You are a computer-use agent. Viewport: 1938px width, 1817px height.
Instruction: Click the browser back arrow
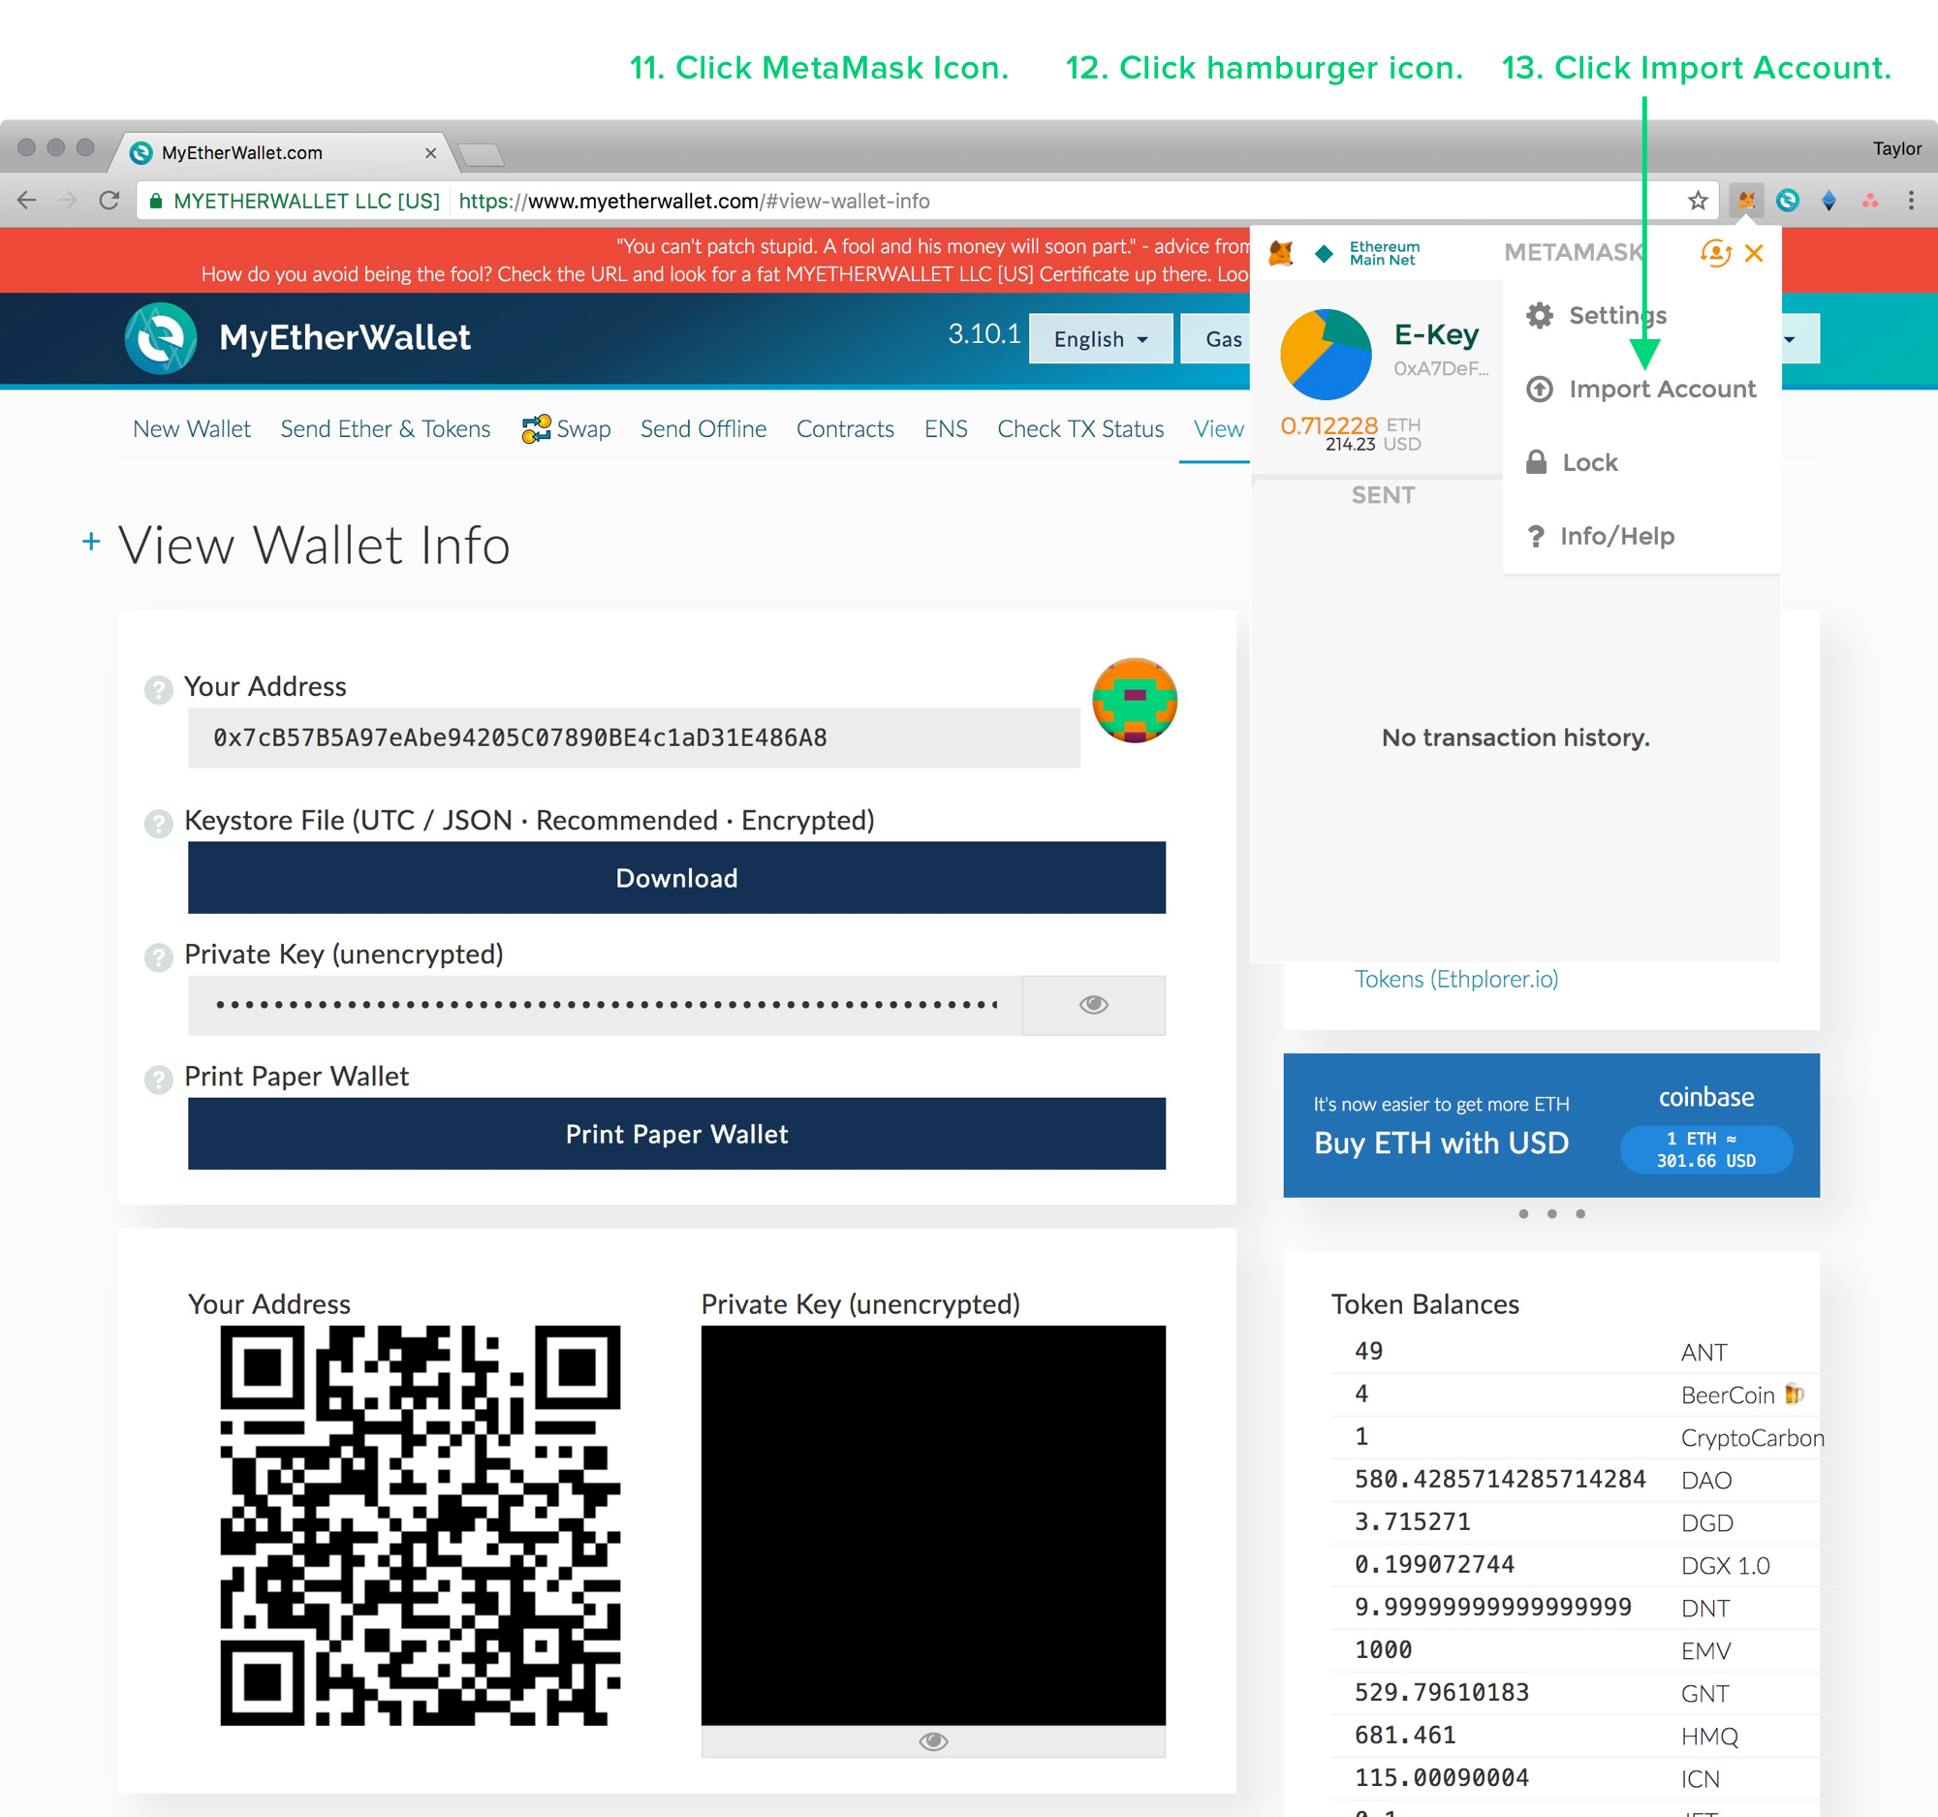point(26,201)
